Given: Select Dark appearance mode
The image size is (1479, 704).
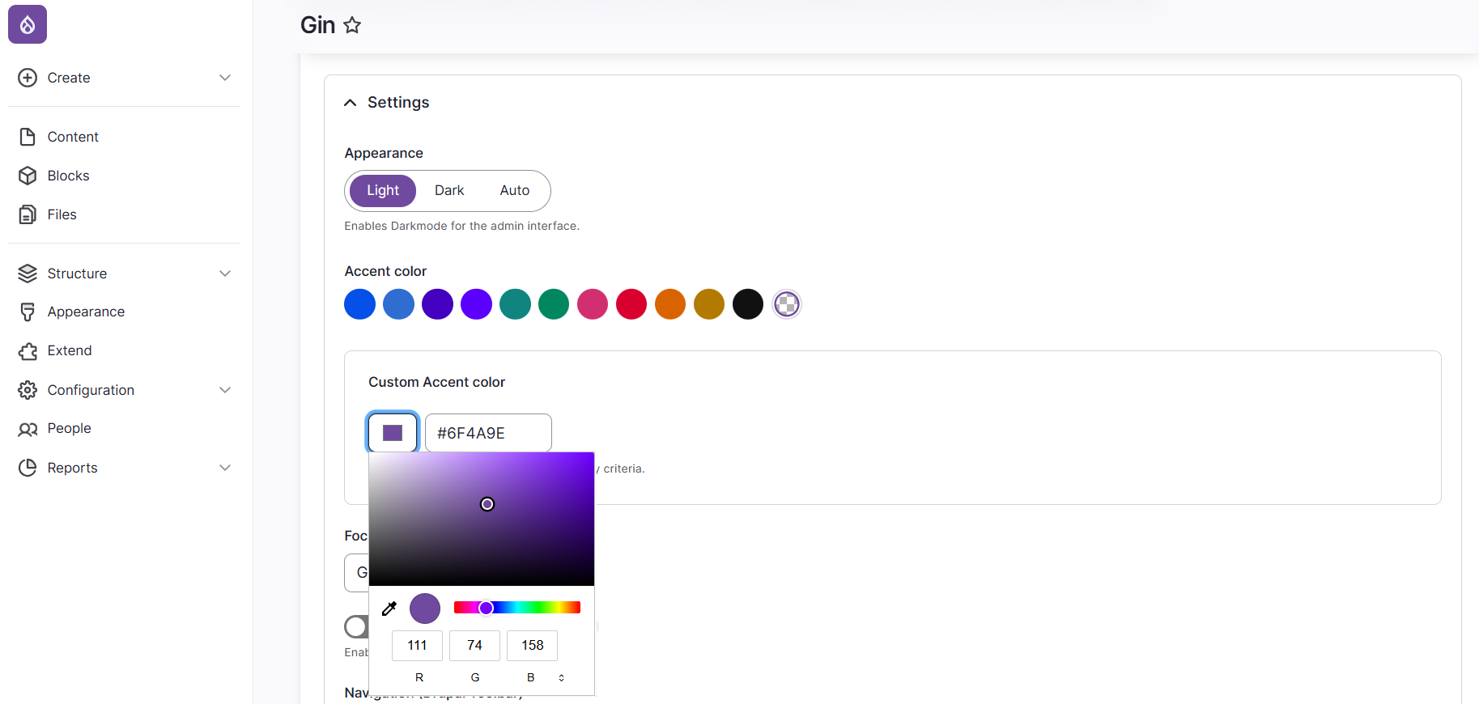Looking at the screenshot, I should 449,191.
